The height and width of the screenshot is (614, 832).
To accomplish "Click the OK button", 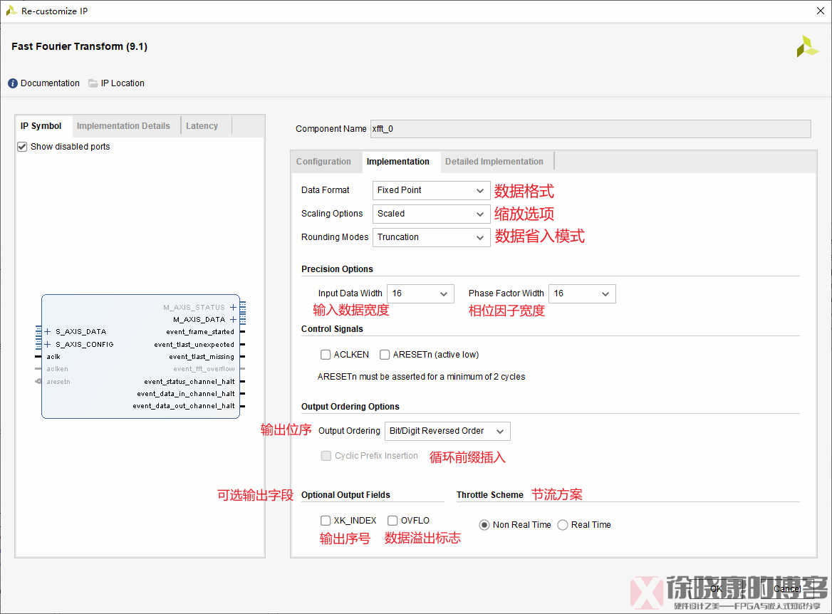I will pyautogui.click(x=714, y=588).
